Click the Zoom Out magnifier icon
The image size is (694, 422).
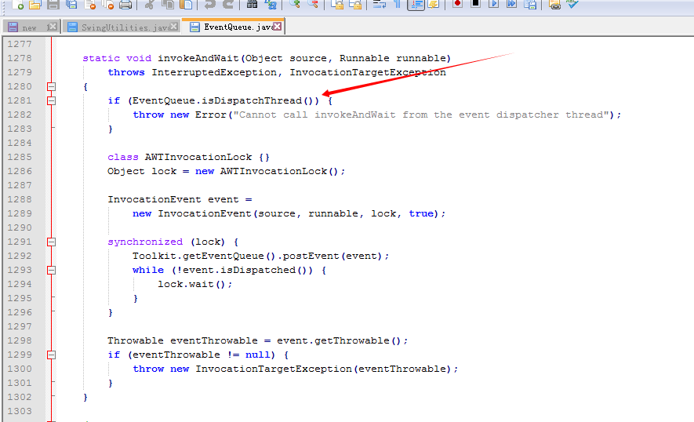click(312, 4)
